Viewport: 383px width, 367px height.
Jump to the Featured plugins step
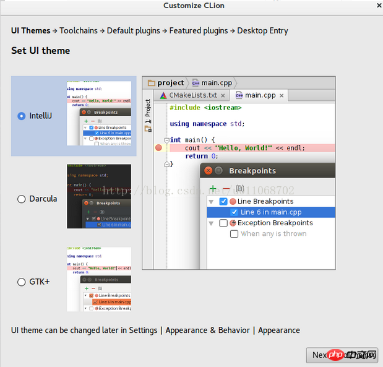[x=199, y=30]
